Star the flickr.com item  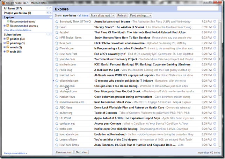(x=57, y=43)
